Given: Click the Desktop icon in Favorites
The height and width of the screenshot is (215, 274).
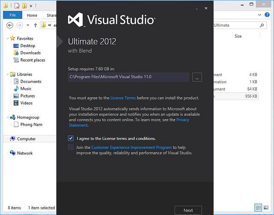Looking at the screenshot, I should pos(16,46).
